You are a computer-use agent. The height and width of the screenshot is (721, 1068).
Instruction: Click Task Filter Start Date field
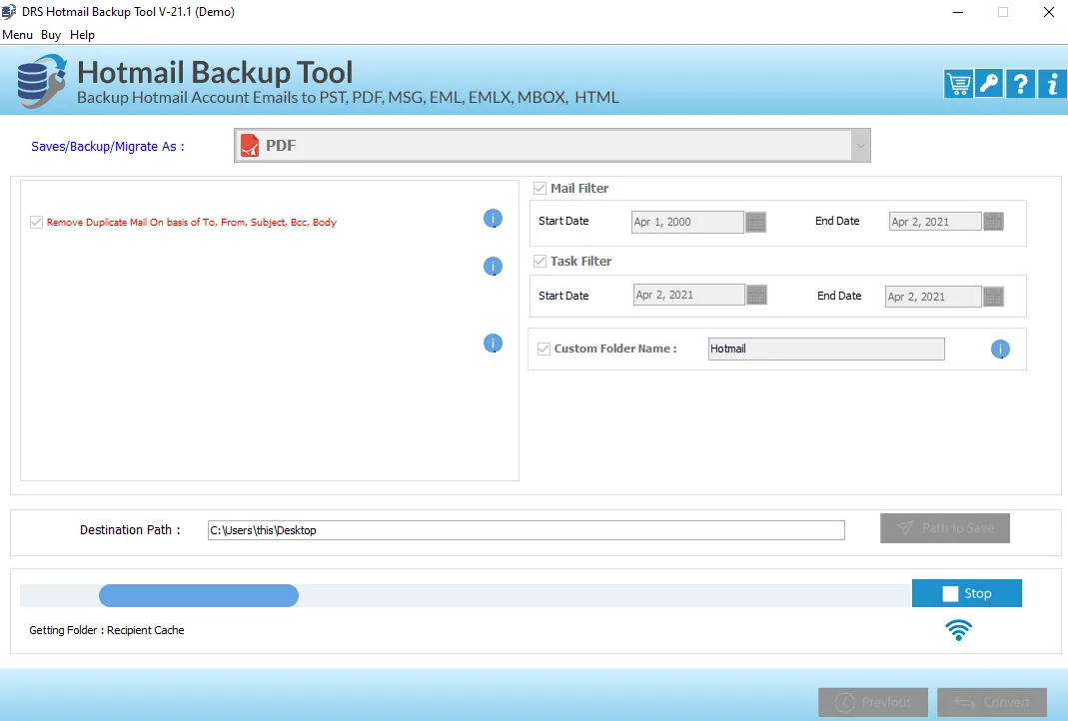(688, 295)
